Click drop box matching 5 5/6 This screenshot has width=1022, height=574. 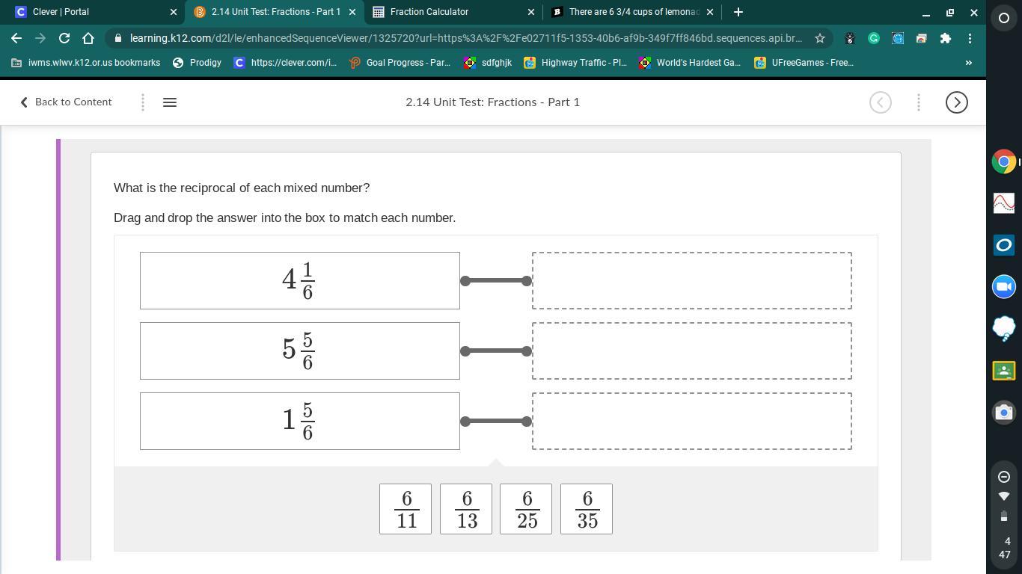click(x=692, y=351)
